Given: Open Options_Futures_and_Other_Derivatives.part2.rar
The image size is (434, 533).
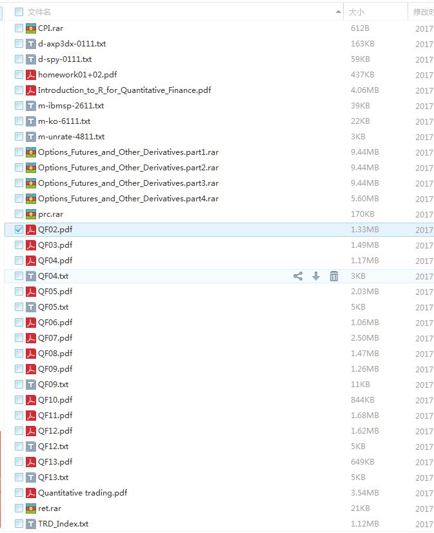Looking at the screenshot, I should coord(128,168).
